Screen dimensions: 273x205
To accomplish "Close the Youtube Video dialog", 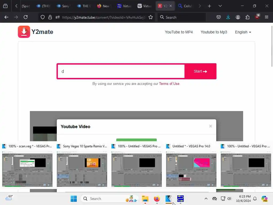I will [x=211, y=126].
